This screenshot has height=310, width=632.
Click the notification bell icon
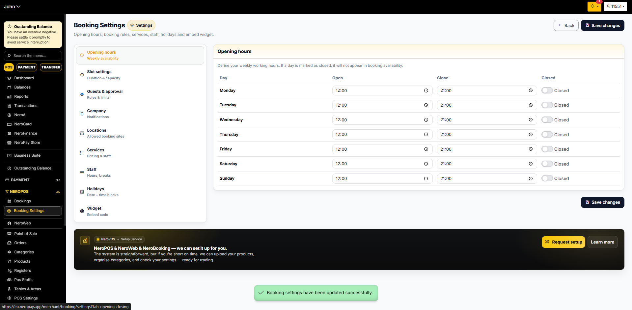pyautogui.click(x=593, y=6)
